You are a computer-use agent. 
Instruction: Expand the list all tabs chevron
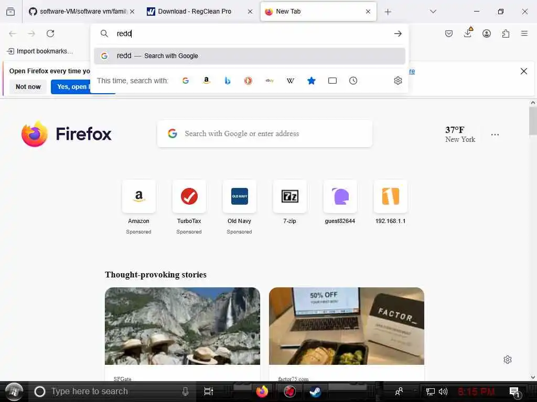[433, 12]
